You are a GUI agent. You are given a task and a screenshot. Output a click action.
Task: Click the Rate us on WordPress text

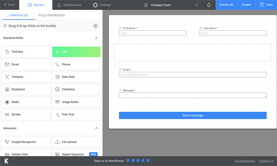[109, 161]
